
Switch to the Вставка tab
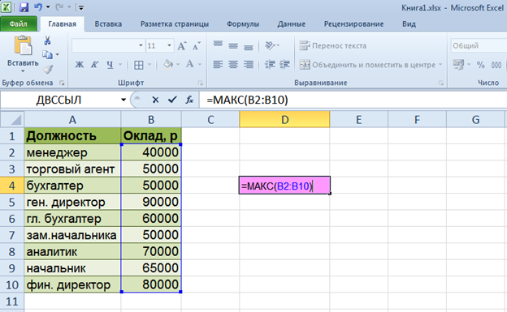point(108,24)
